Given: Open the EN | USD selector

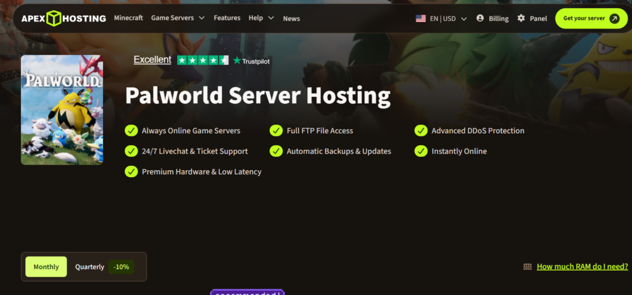Looking at the screenshot, I should click(443, 19).
